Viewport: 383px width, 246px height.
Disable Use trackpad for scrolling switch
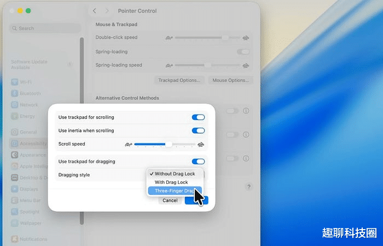point(198,117)
